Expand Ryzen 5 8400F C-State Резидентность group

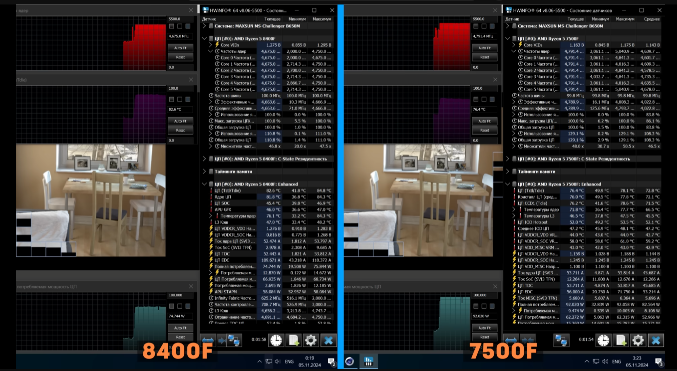pos(204,159)
